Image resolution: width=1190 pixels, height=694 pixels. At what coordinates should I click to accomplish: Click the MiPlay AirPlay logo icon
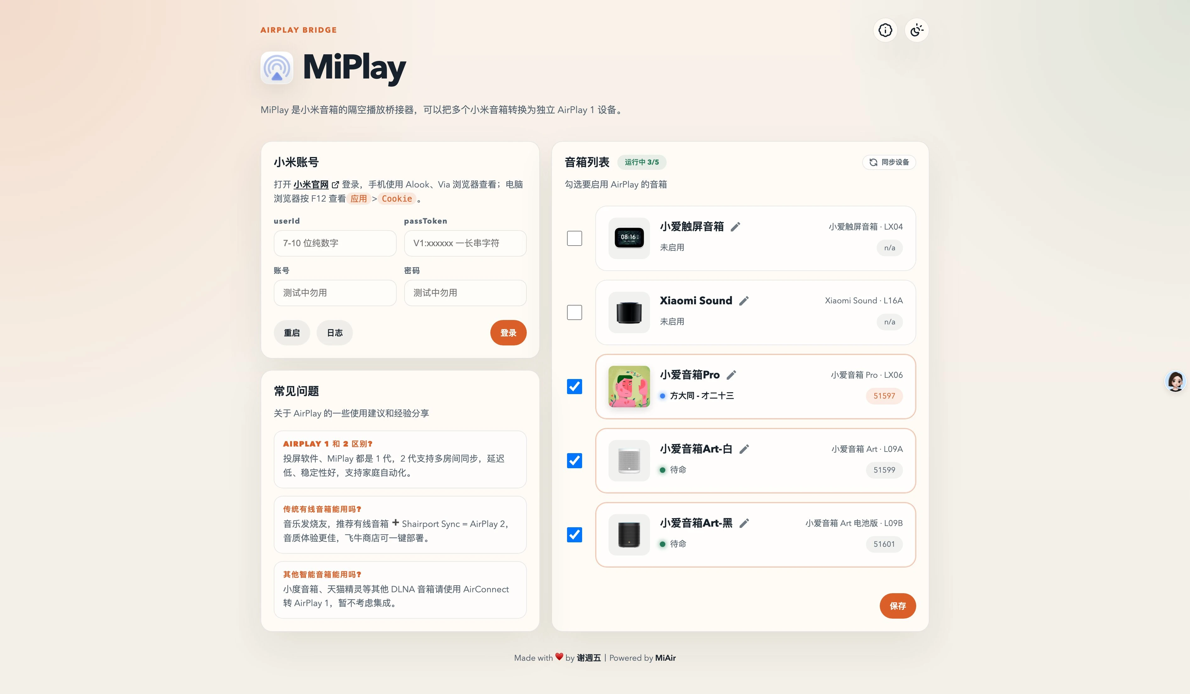277,68
